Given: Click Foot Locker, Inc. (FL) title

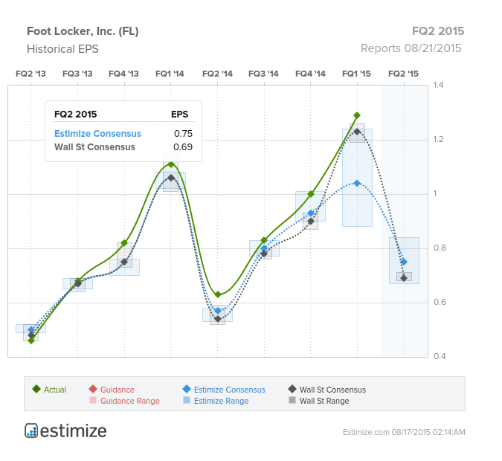Looking at the screenshot, I should [x=83, y=31].
